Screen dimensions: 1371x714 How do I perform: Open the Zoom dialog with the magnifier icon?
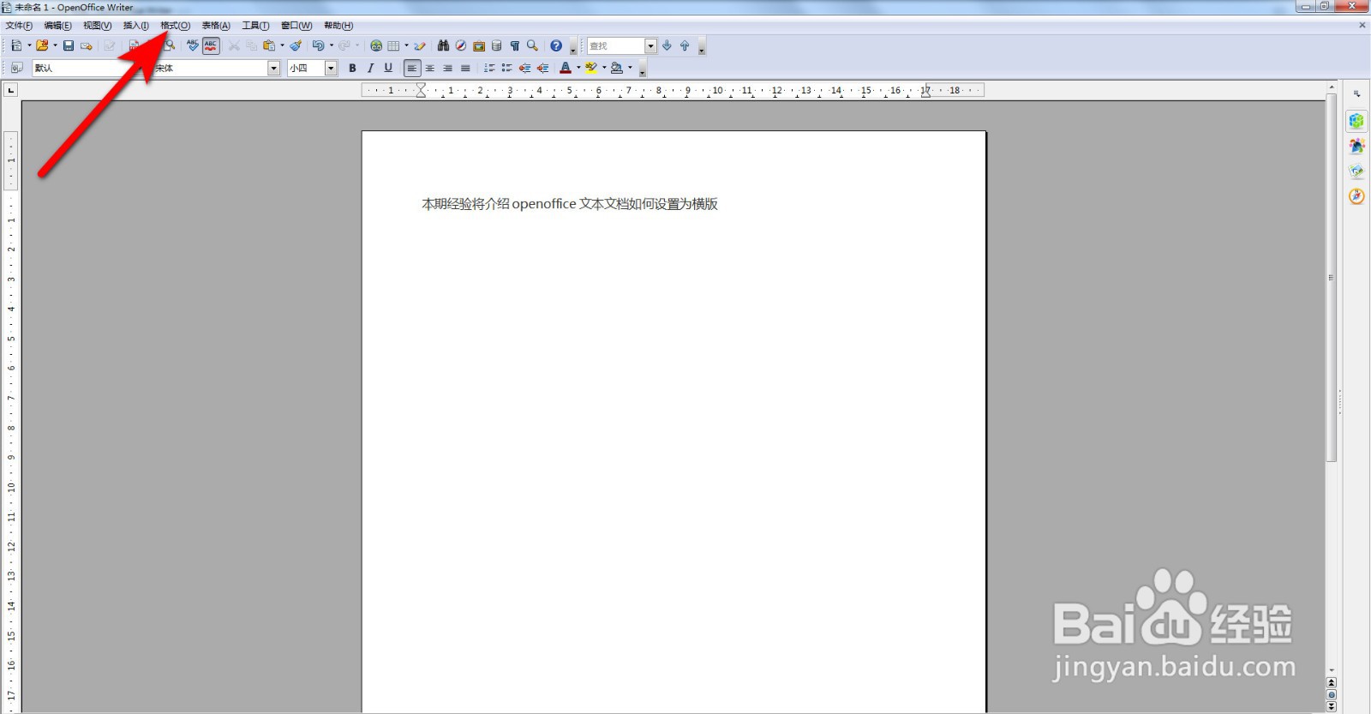click(x=533, y=45)
